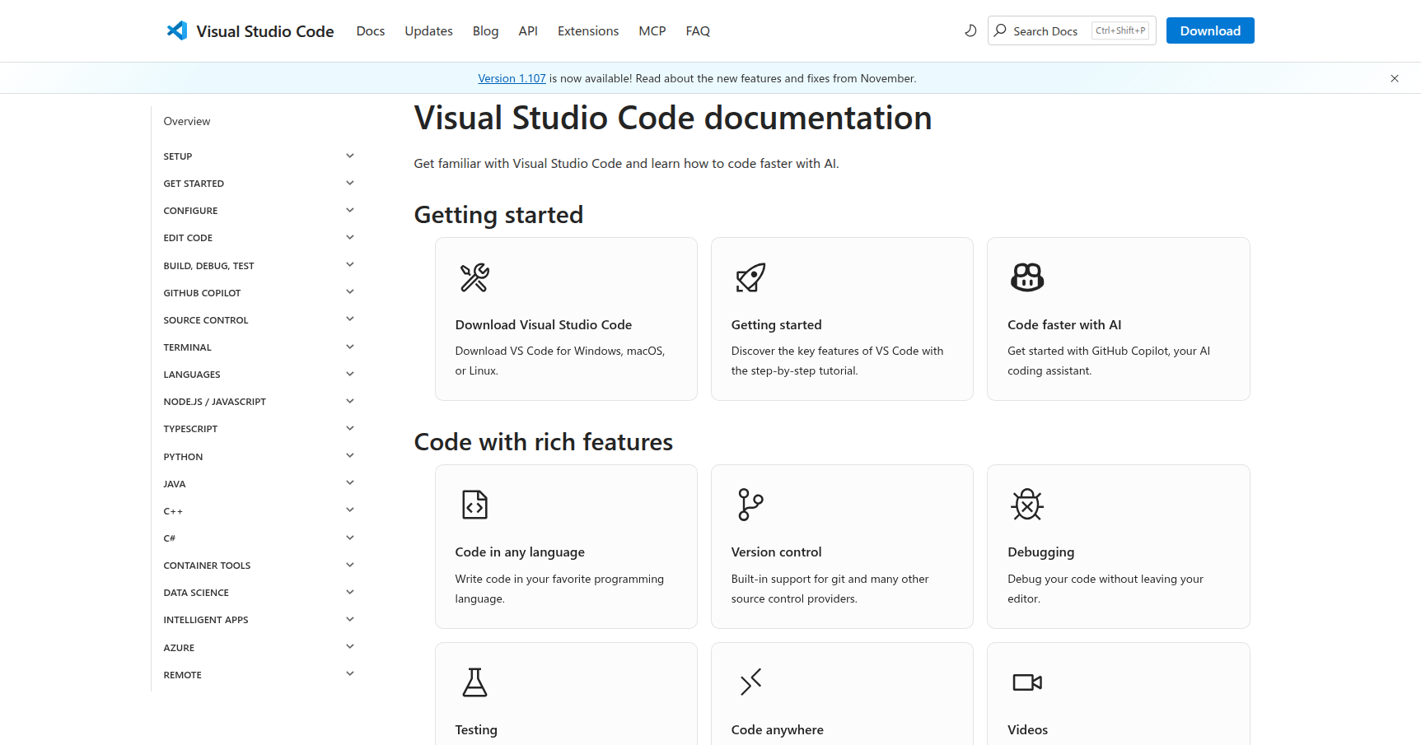Expand the PYTHON section chevron
The image size is (1421, 745).
pos(349,456)
